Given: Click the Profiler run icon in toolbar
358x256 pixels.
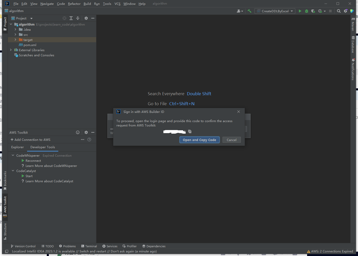Looking at the screenshot, I should pyautogui.click(x=320, y=11).
